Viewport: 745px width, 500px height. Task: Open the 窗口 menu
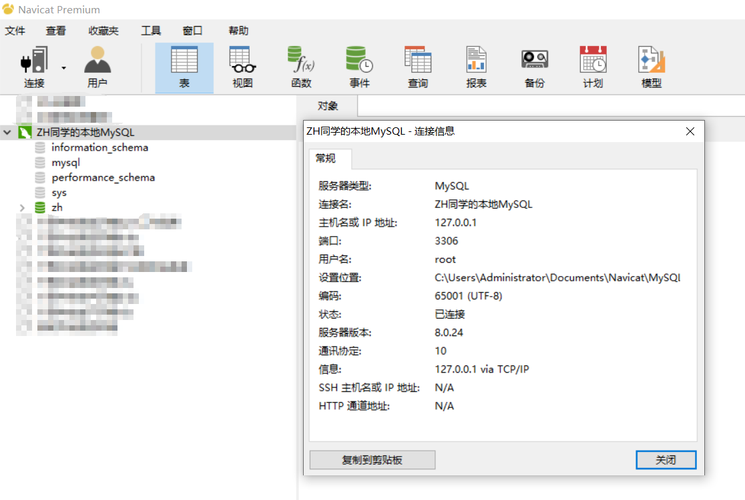pos(192,31)
